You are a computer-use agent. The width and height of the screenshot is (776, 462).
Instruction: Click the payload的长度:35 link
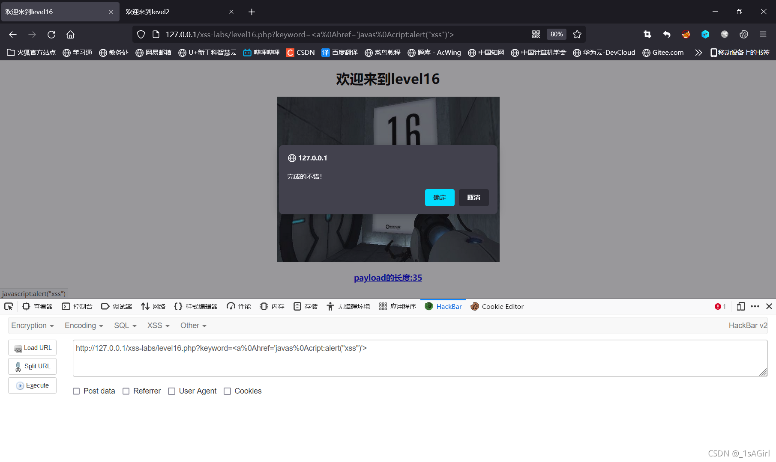tap(388, 278)
